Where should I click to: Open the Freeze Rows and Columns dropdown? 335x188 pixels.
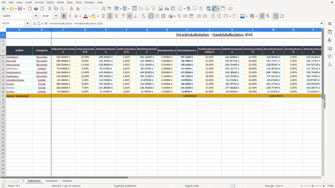219,9
